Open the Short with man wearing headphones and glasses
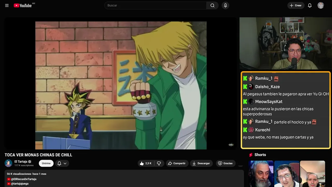 [x=287, y=174]
